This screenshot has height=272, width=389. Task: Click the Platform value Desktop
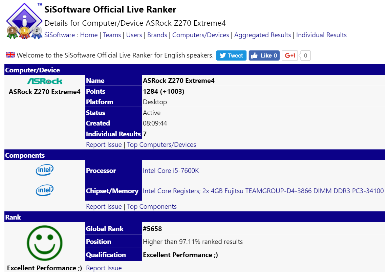point(155,102)
